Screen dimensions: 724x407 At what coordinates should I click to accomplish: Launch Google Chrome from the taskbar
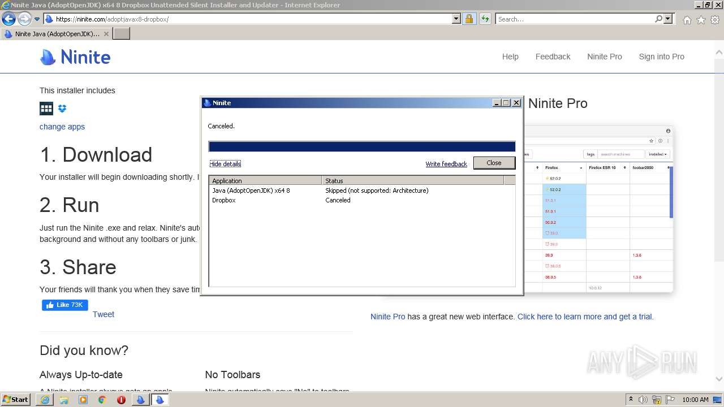tap(102, 400)
